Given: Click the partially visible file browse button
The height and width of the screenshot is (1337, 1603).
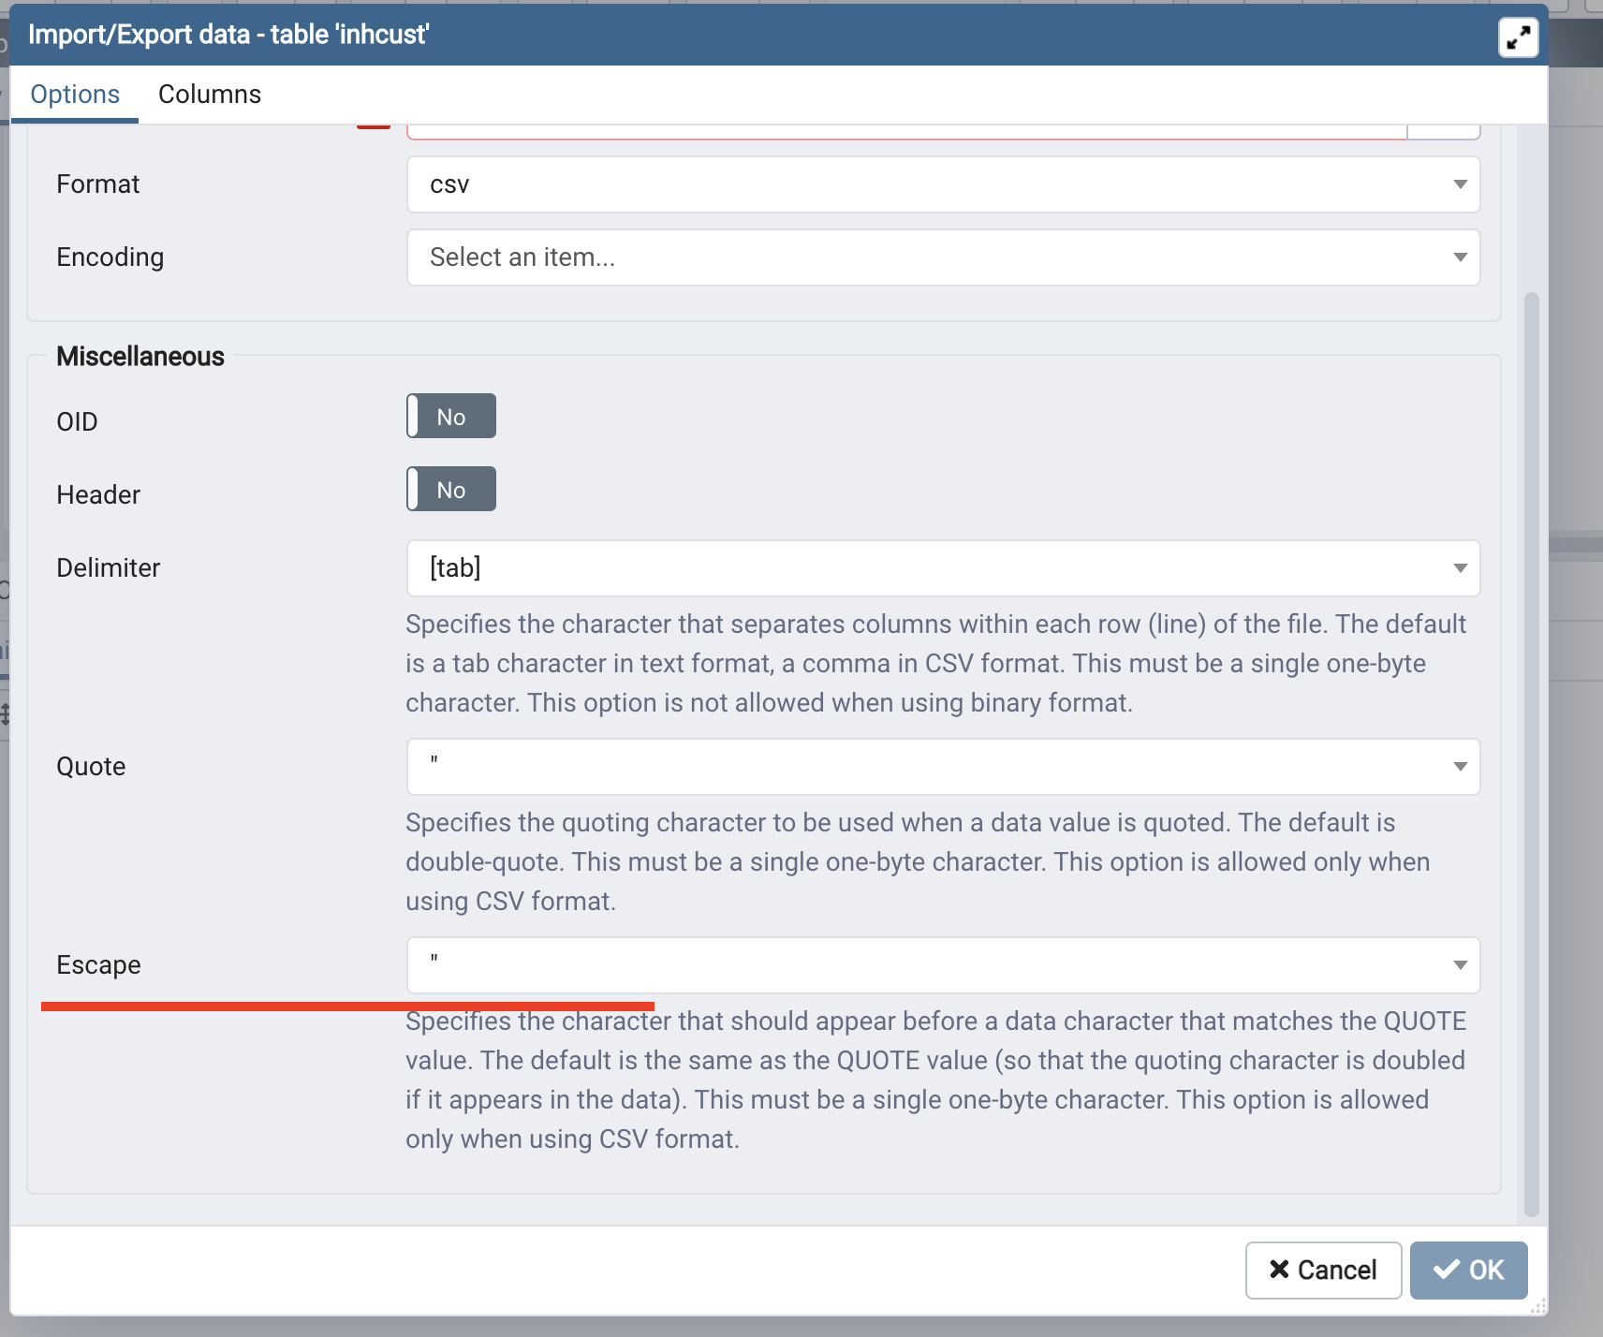Looking at the screenshot, I should click(x=1443, y=131).
